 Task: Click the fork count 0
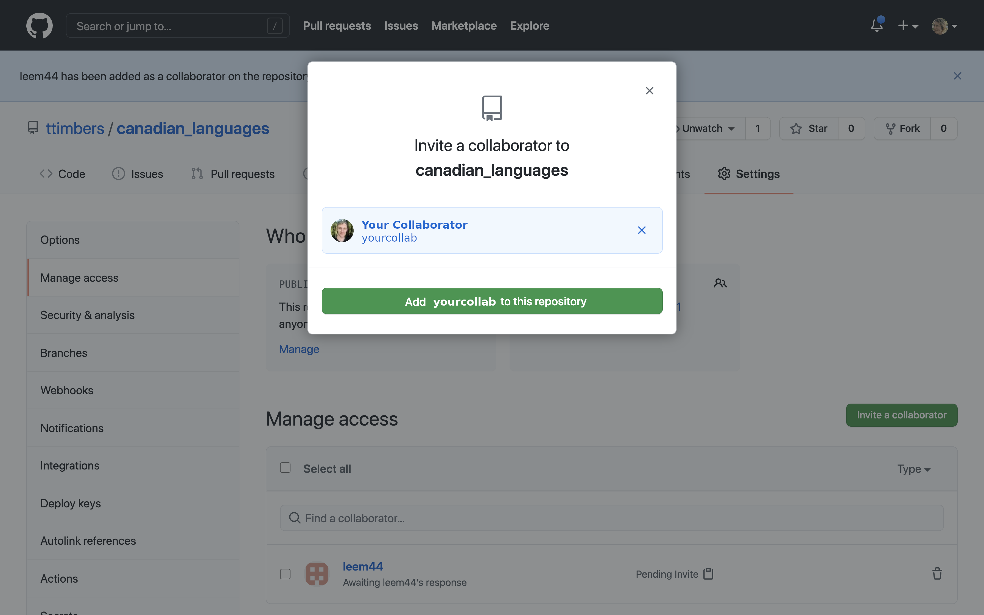tap(944, 128)
